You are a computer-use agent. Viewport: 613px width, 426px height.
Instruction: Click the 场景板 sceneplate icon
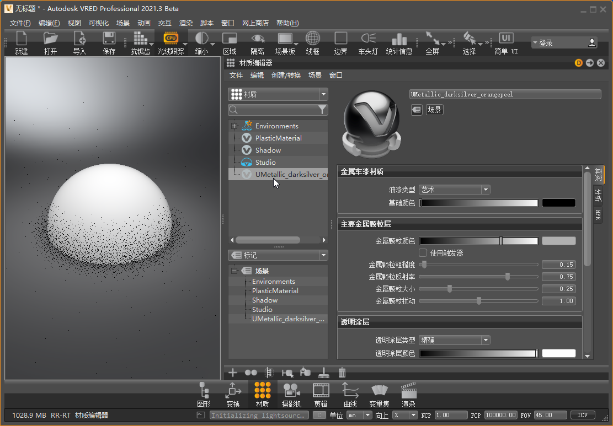[285, 38]
